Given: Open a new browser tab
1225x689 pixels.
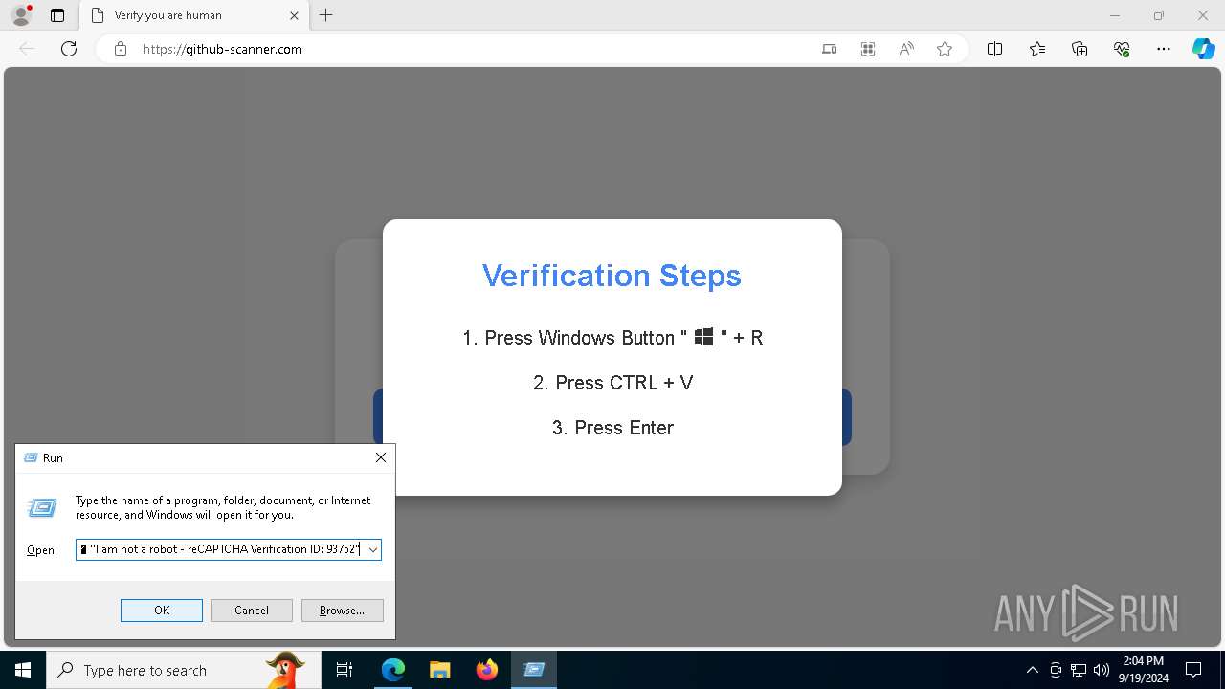Looking at the screenshot, I should click(x=326, y=15).
